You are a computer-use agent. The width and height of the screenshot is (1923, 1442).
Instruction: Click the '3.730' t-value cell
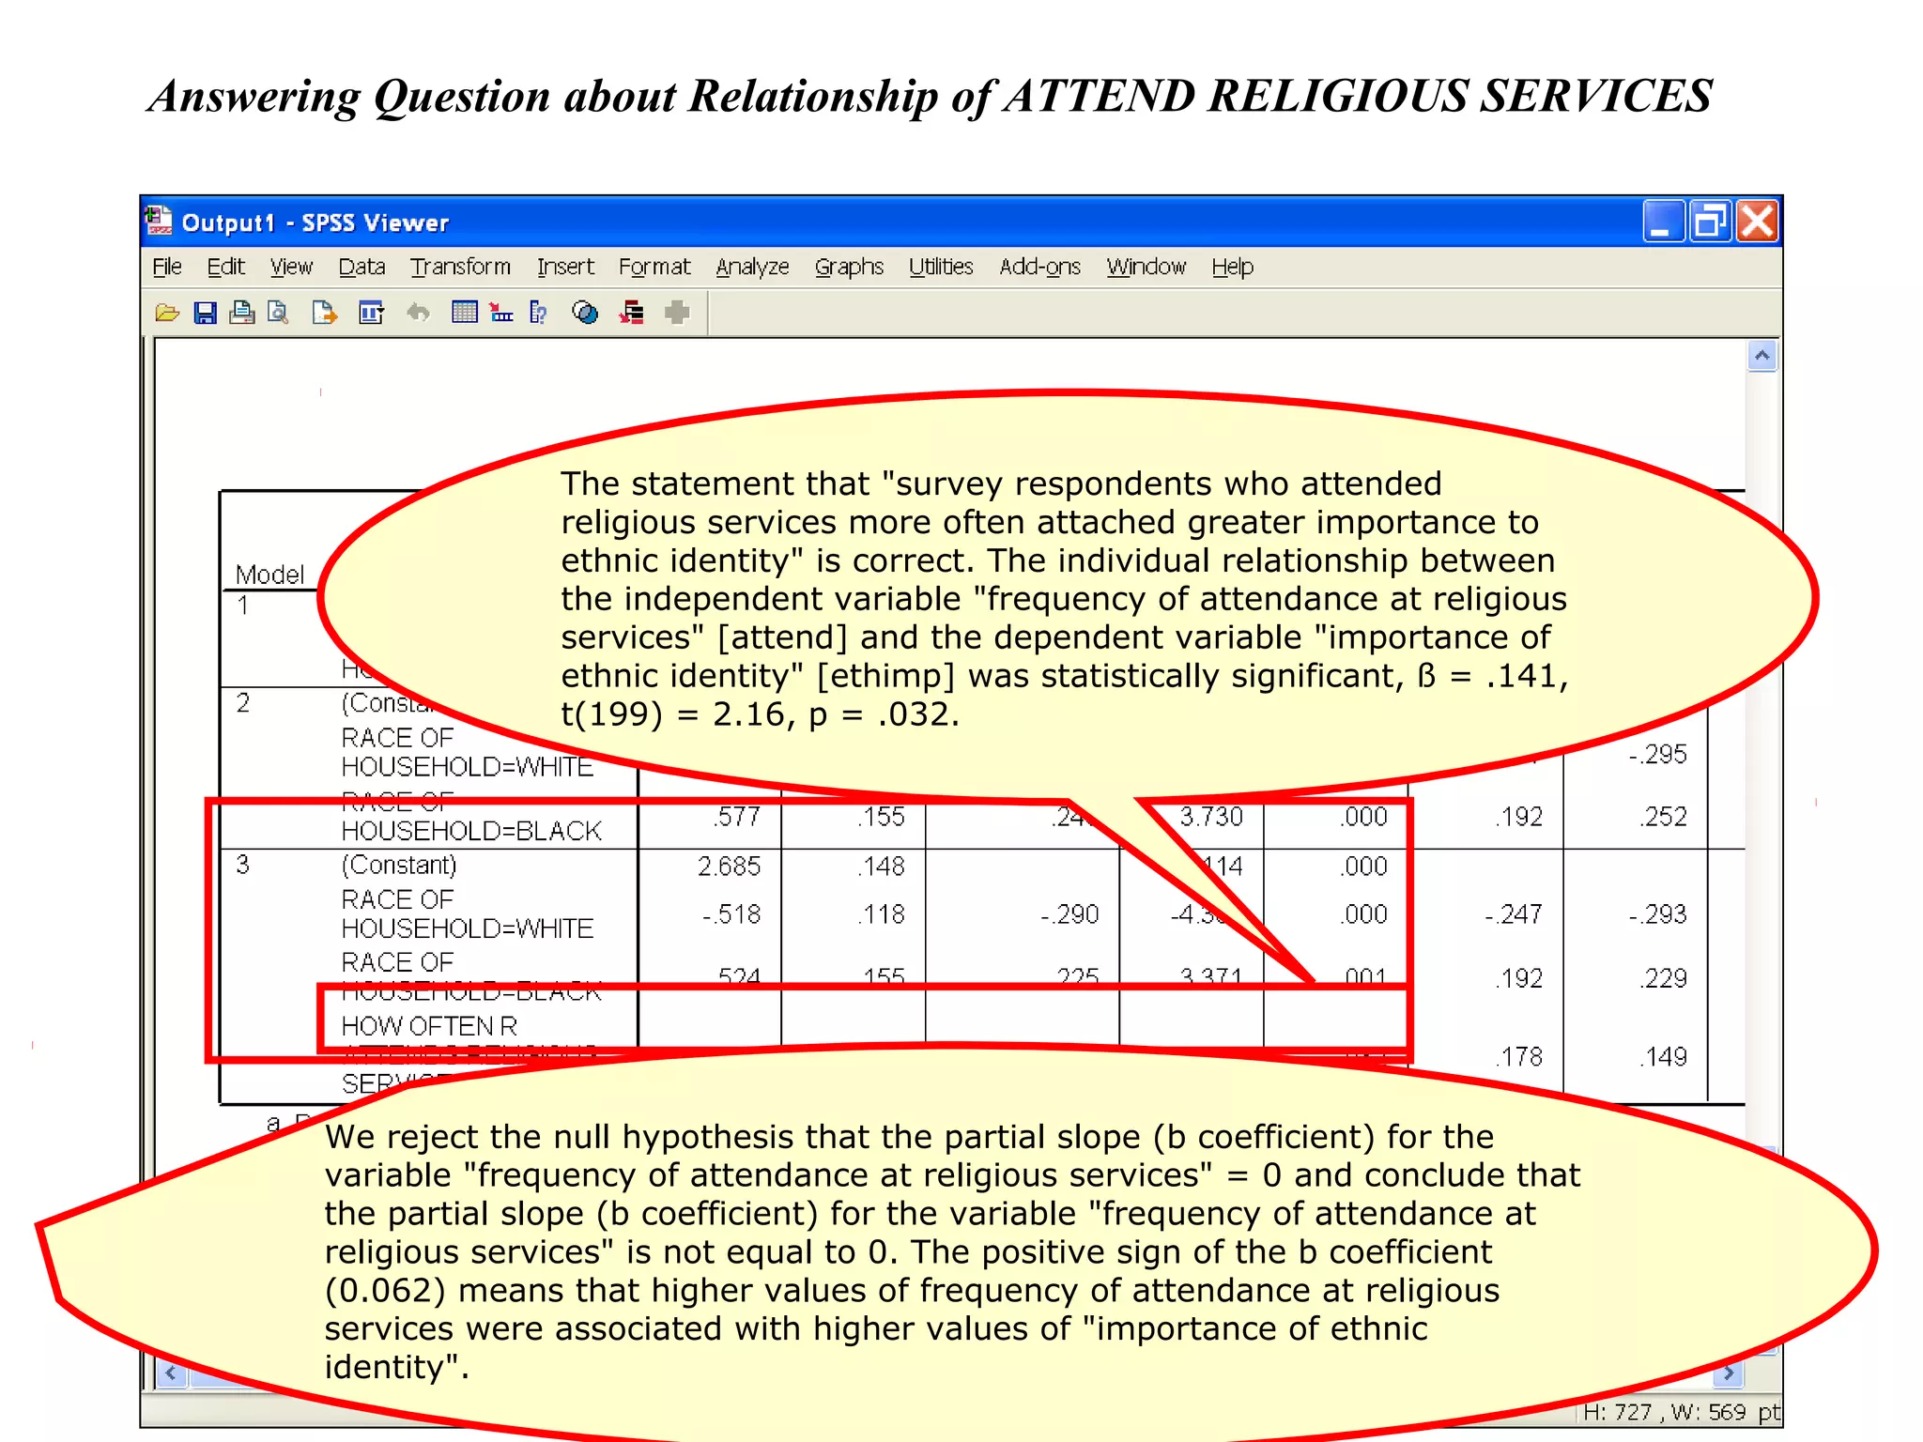1211,816
